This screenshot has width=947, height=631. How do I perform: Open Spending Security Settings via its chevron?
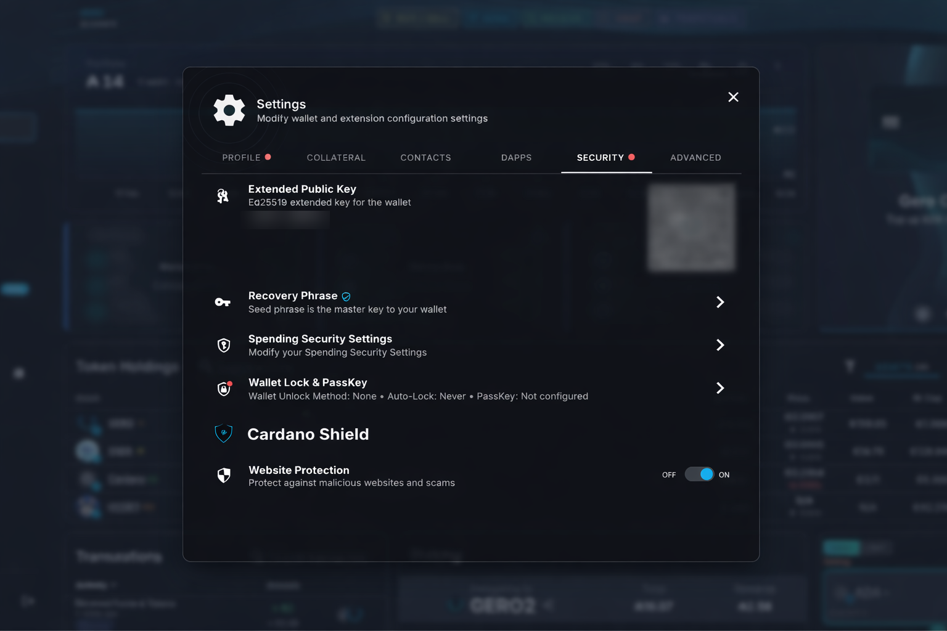[x=720, y=345]
